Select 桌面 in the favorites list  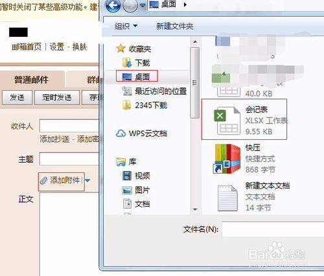[x=137, y=76]
